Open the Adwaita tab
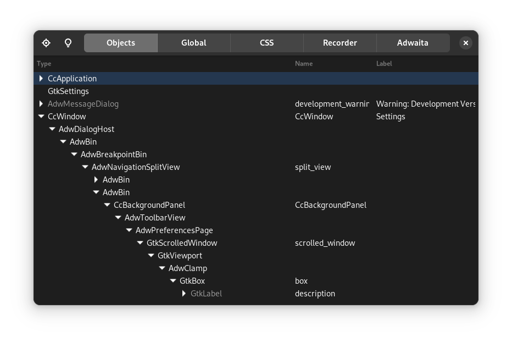 (413, 43)
